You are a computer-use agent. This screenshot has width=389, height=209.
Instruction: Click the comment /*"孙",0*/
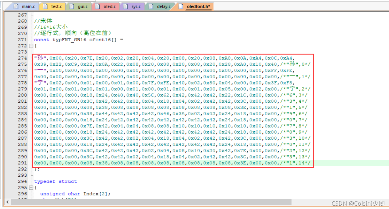click(x=295, y=64)
